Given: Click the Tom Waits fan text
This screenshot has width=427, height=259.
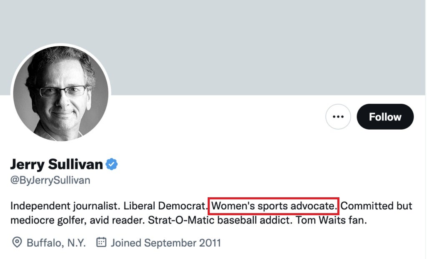Looking at the screenshot, I should tap(331, 220).
